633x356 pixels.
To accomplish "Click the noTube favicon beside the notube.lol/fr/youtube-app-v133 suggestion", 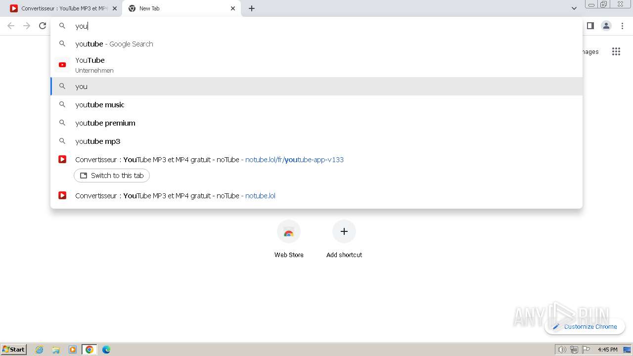I will tap(62, 159).
